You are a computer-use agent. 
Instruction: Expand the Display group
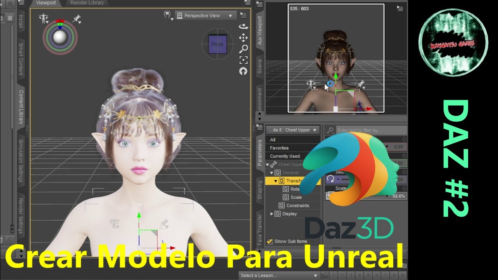click(x=272, y=214)
